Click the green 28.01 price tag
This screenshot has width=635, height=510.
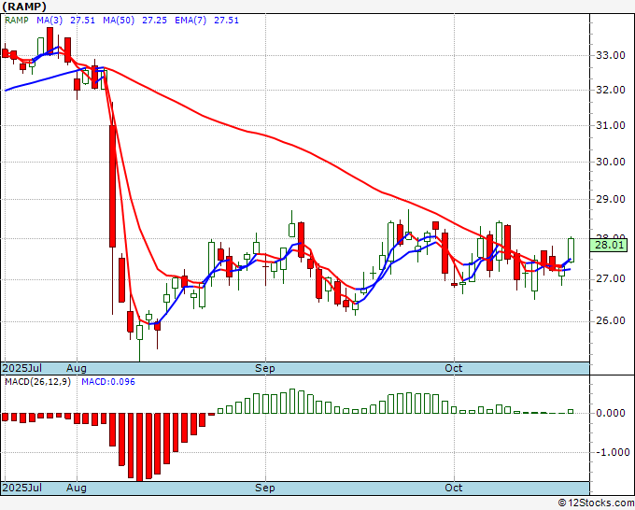pos(608,245)
